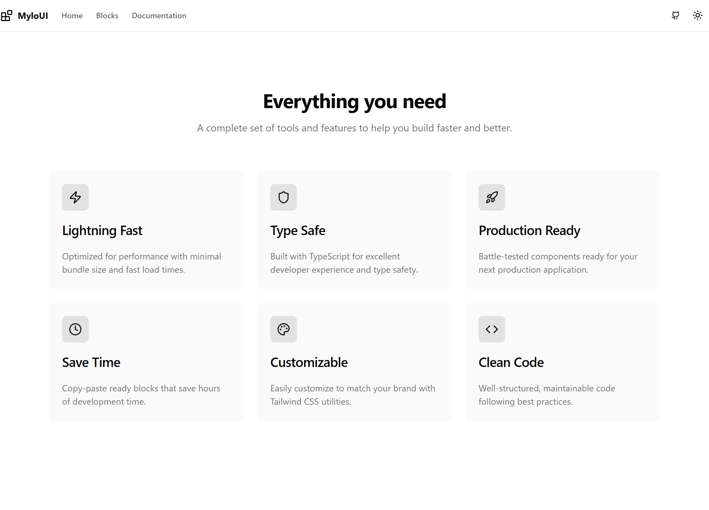Image resolution: width=709 pixels, height=510 pixels.
Task: Click the shield icon on Type Safe
Action: (x=284, y=197)
